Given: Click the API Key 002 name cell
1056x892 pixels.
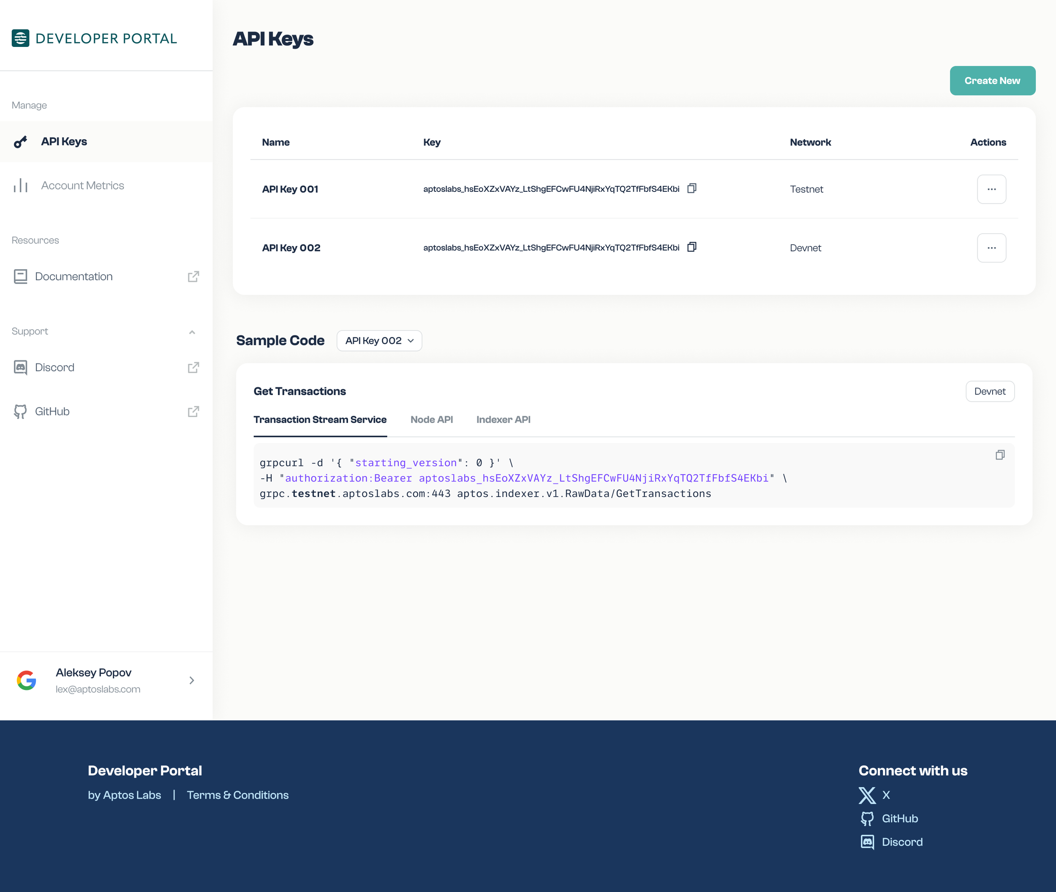Looking at the screenshot, I should [291, 248].
